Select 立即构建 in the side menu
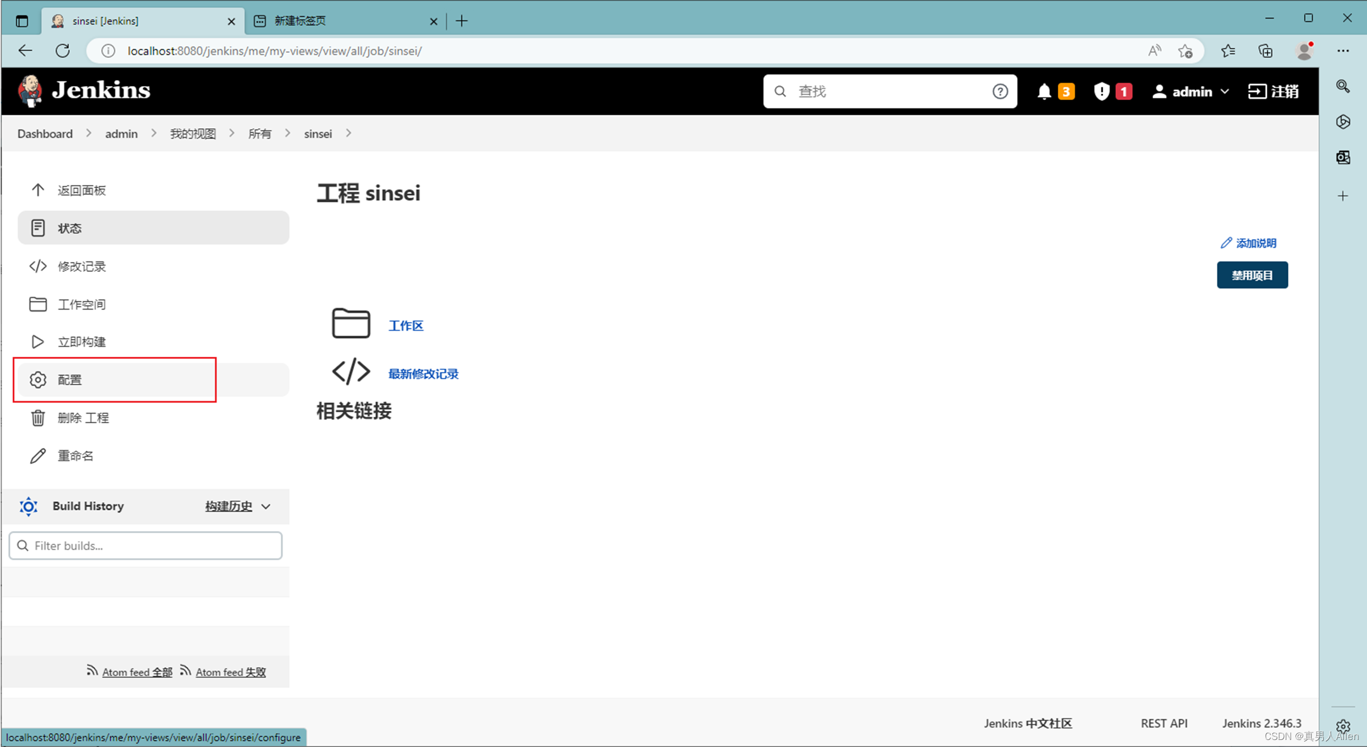The image size is (1367, 747). [153, 342]
